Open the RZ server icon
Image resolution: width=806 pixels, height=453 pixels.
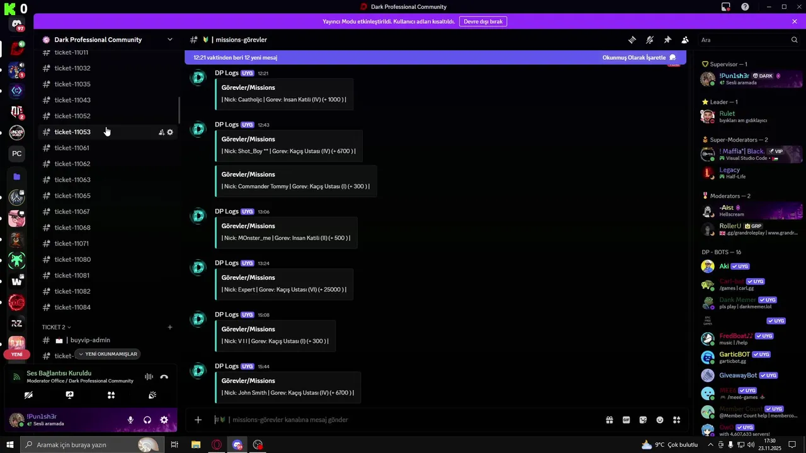tap(17, 323)
